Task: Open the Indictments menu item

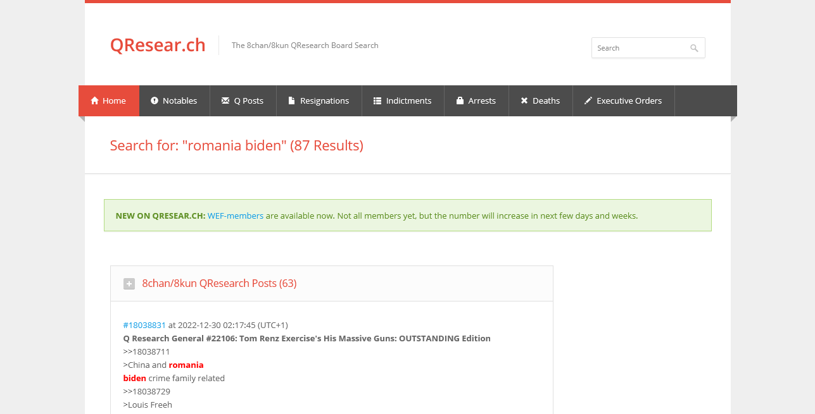Action: (409, 100)
